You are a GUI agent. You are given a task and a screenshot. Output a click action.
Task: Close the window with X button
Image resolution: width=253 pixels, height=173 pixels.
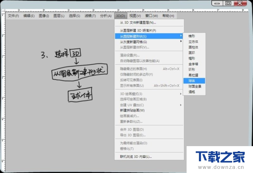pos(240,3)
